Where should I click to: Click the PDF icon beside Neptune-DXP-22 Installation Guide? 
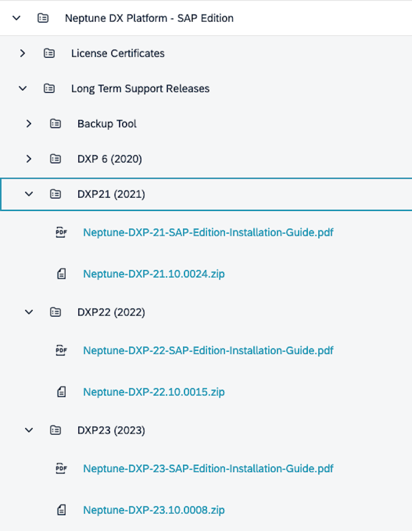point(61,350)
